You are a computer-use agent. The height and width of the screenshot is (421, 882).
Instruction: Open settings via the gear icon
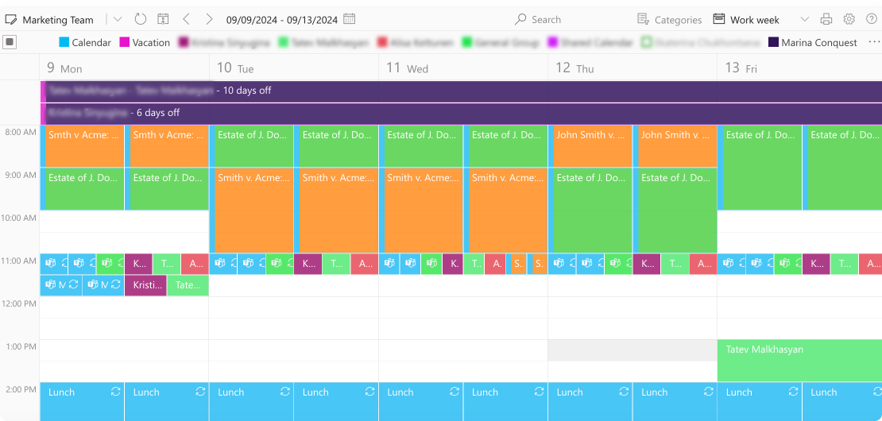click(x=849, y=19)
